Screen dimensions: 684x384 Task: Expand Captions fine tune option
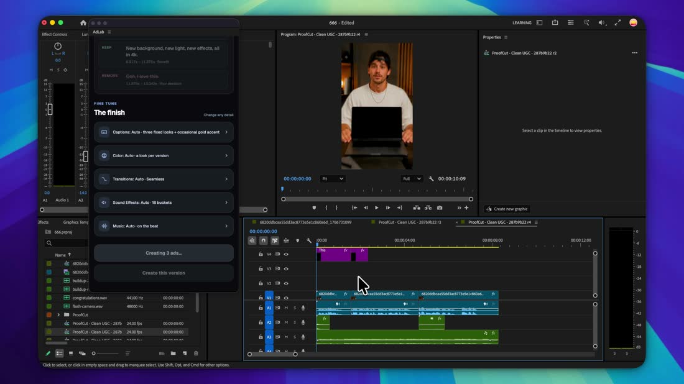pyautogui.click(x=164, y=132)
